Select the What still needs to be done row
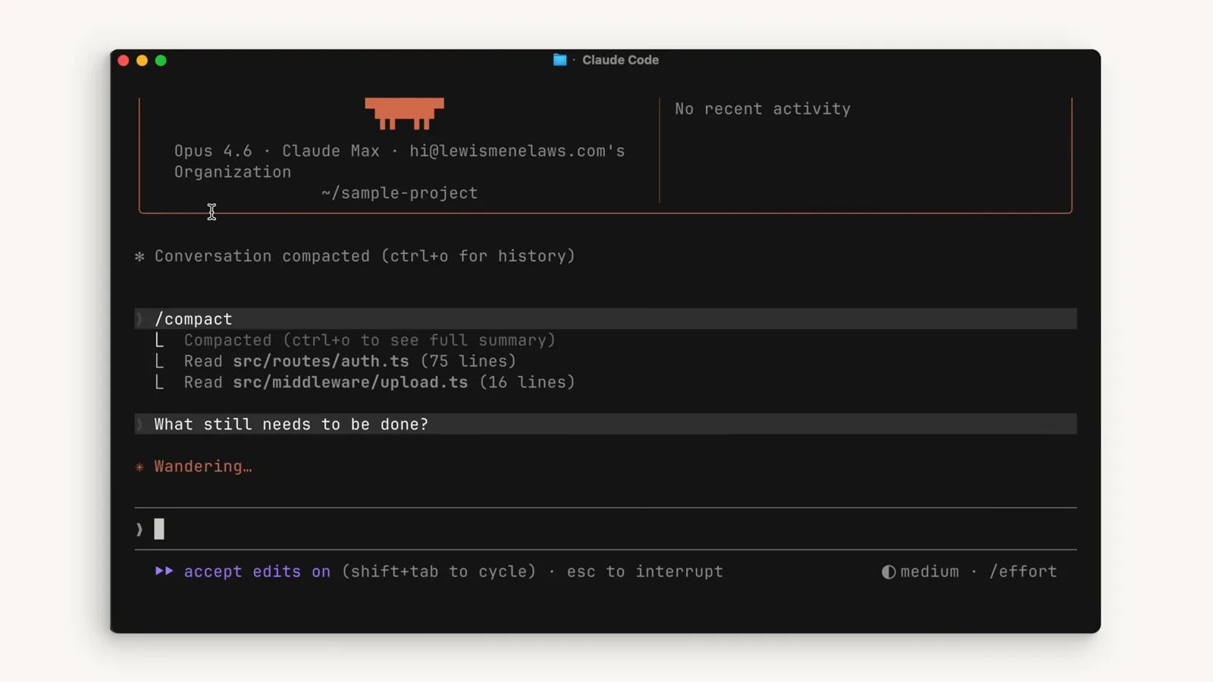Viewport: 1213px width, 682px height. click(x=606, y=424)
